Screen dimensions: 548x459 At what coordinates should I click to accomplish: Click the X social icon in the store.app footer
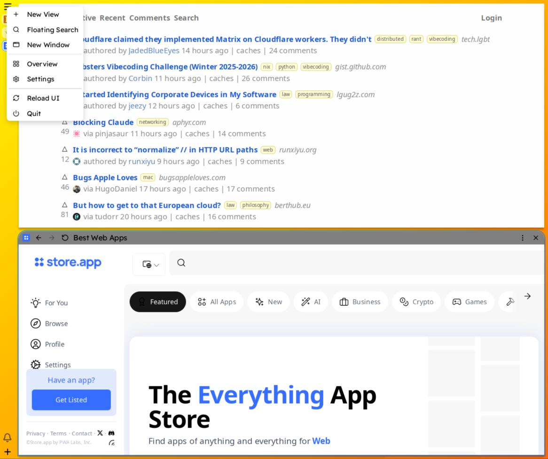click(100, 433)
